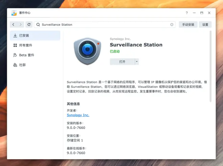Viewport: 223px width, 166px height.
Task: Maximize the Package Center window
Action: [x=202, y=13]
